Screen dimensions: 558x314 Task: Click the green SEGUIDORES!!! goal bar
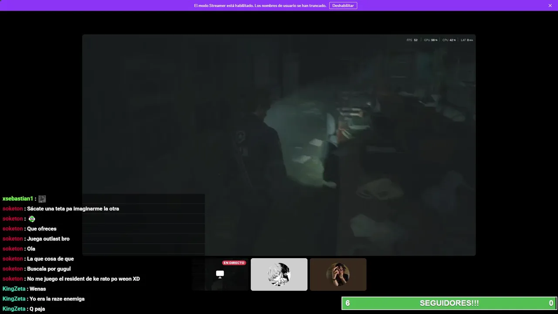click(449, 303)
